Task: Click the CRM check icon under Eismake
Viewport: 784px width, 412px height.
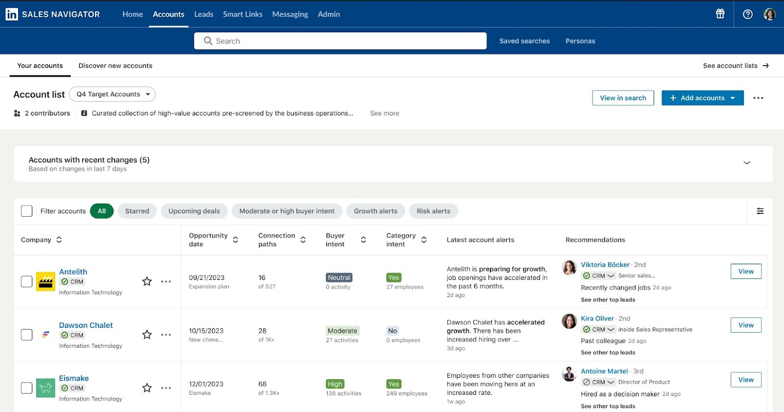Action: pos(65,388)
